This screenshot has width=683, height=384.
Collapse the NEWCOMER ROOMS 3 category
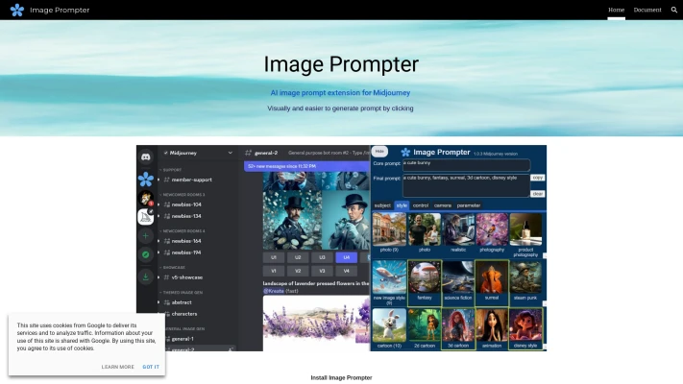tap(183, 195)
